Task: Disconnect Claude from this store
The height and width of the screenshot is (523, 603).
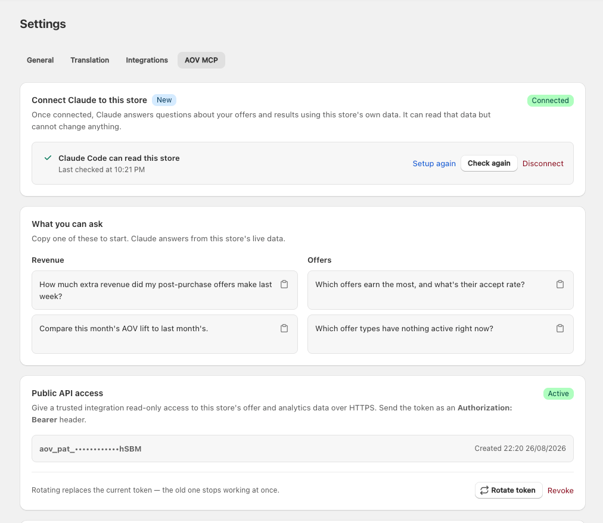Action: 543,163
